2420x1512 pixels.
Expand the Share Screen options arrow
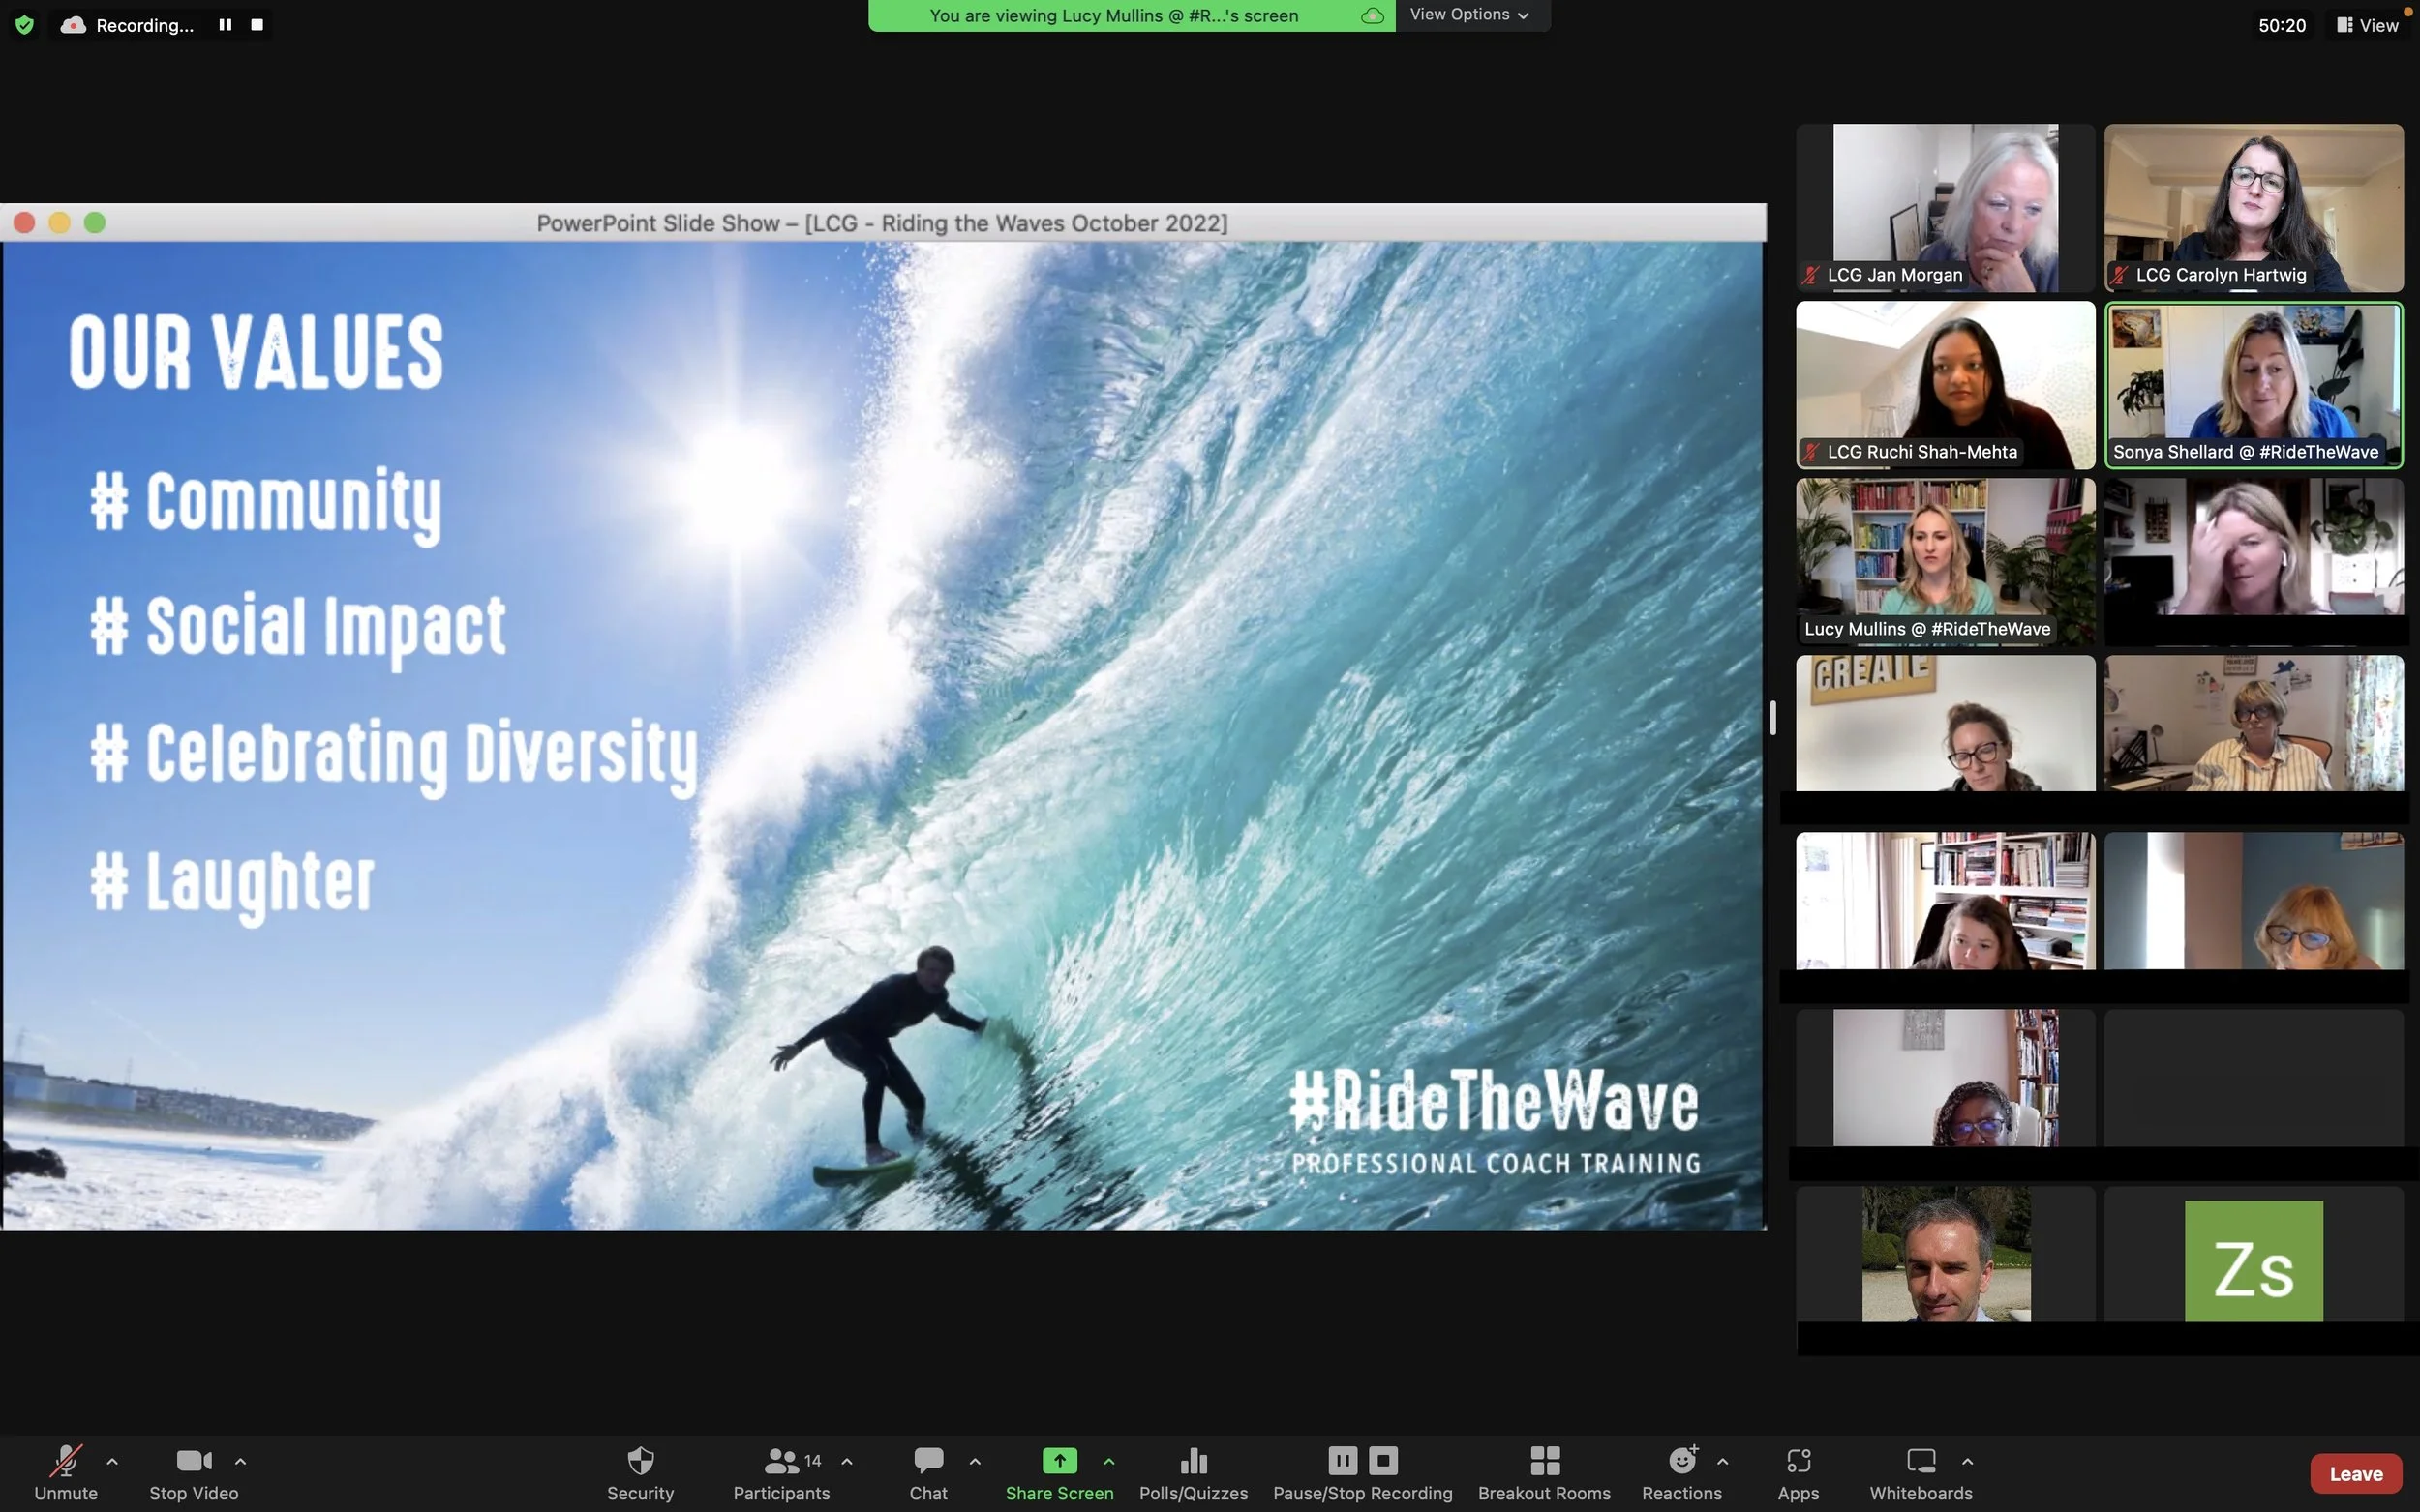click(1108, 1462)
